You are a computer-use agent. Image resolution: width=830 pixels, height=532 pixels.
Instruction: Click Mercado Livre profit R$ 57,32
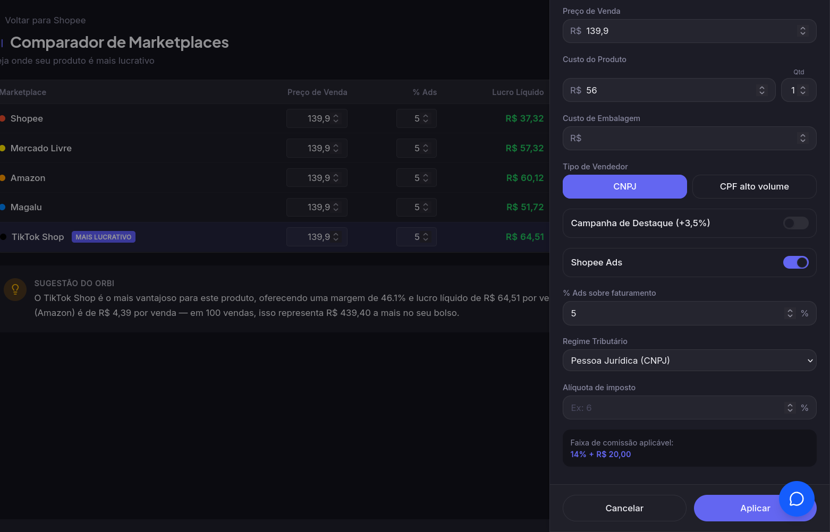[524, 148]
